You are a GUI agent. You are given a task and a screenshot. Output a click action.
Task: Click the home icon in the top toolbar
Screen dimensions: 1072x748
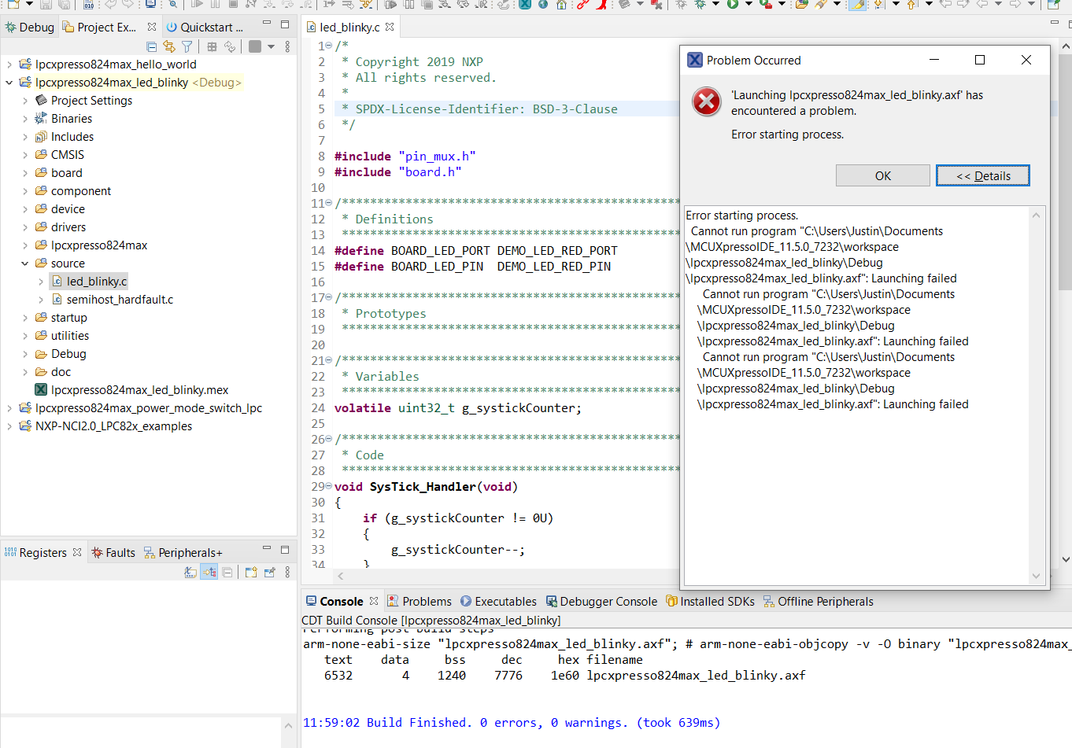tap(561, 4)
